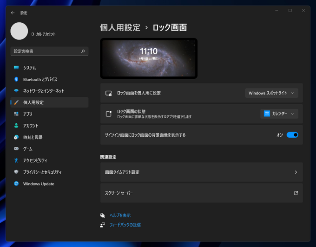Click the lock screen personalize icon
The width and height of the screenshot is (316, 247).
(109, 93)
